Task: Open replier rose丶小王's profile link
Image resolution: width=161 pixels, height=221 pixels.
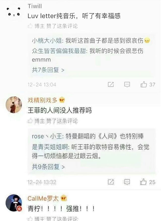Action: 47,136
